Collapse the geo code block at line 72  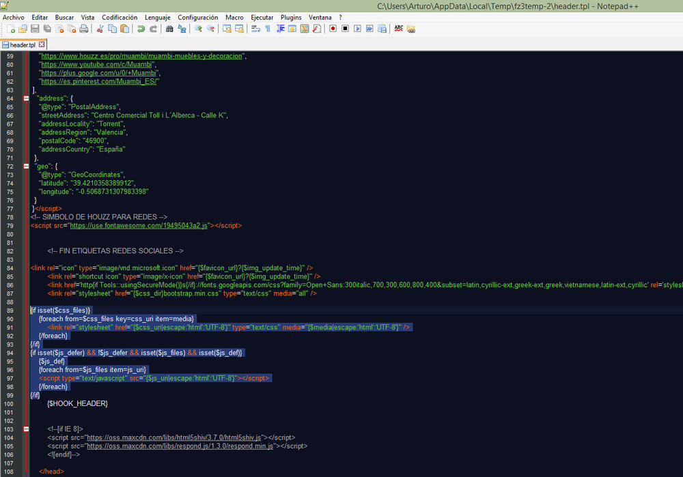(25, 165)
